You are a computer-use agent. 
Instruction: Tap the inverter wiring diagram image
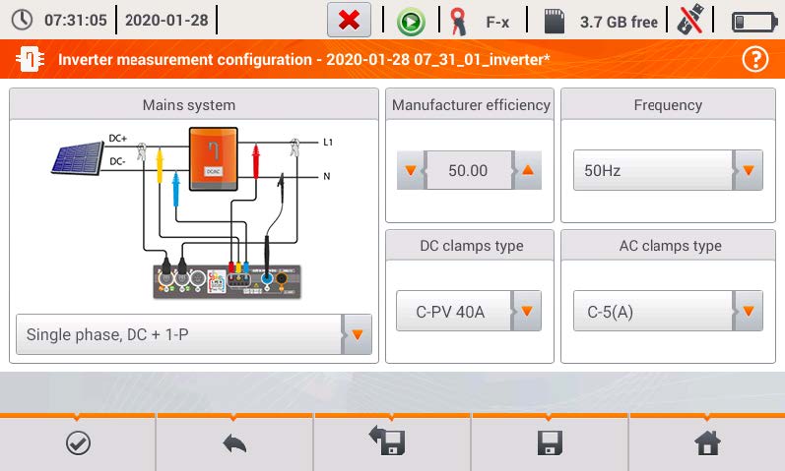(192, 209)
